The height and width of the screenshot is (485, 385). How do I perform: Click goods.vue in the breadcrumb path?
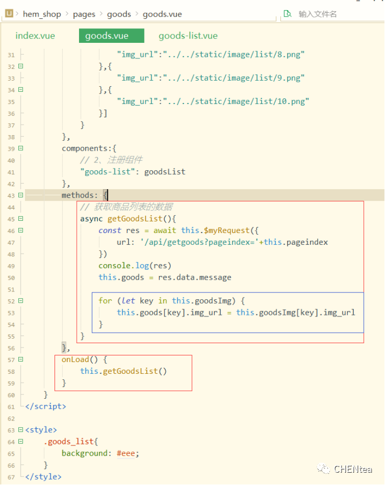(162, 14)
